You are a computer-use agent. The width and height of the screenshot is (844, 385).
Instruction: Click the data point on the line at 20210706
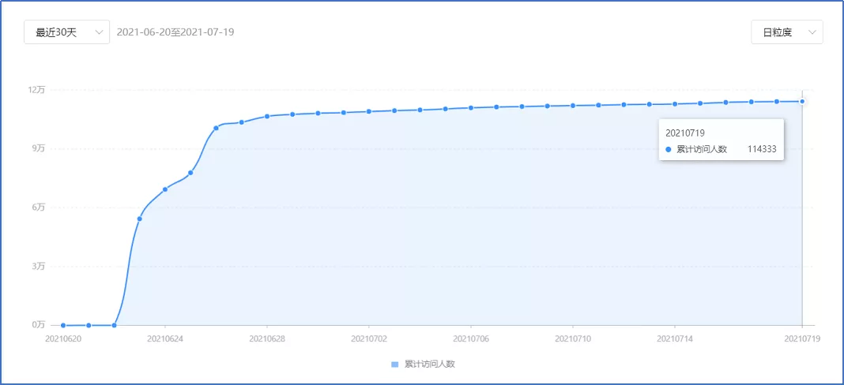[471, 107]
